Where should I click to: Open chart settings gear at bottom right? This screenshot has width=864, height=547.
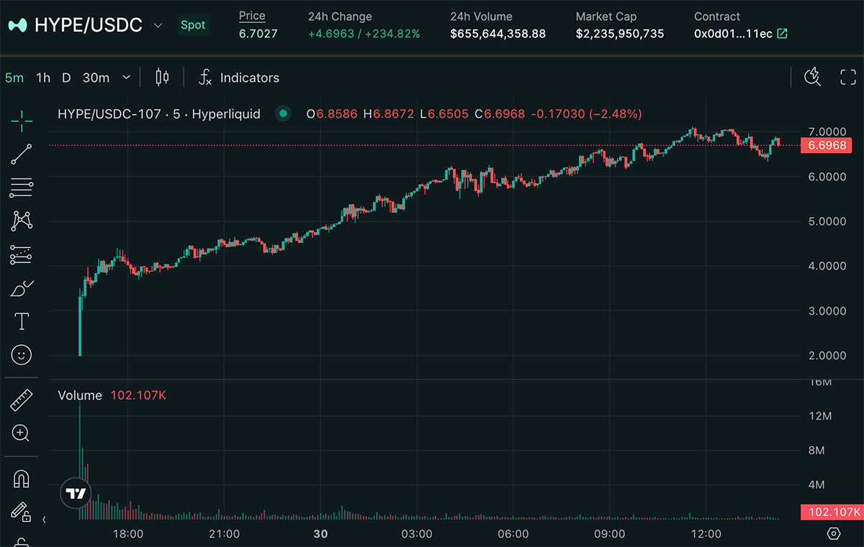[x=834, y=533]
